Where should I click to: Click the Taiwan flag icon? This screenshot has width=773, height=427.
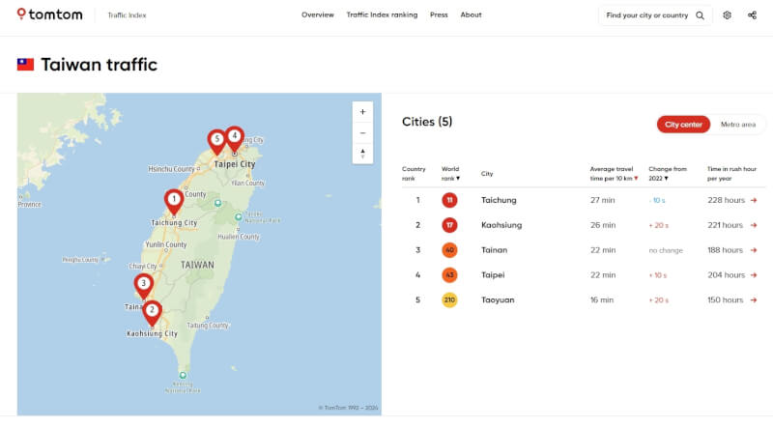tap(26, 65)
